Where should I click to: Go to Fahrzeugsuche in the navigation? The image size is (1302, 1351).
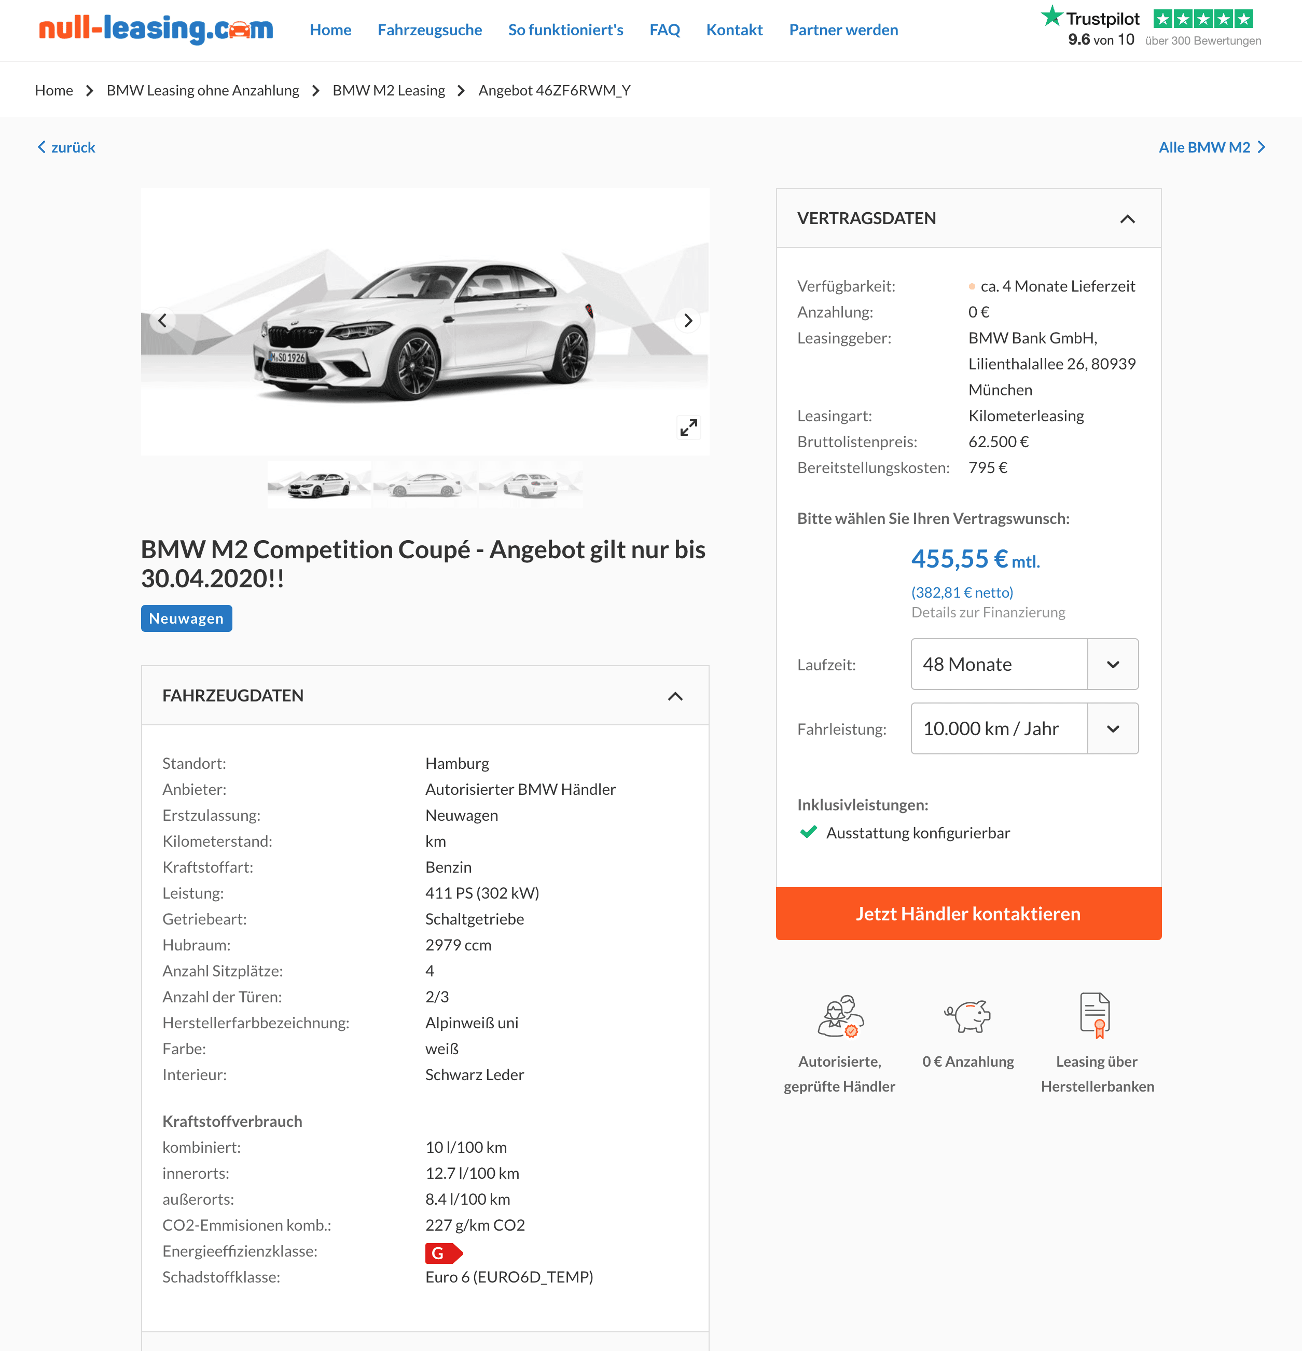430,30
